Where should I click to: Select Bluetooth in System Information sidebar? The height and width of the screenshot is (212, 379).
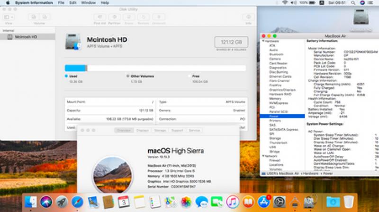[276, 54]
